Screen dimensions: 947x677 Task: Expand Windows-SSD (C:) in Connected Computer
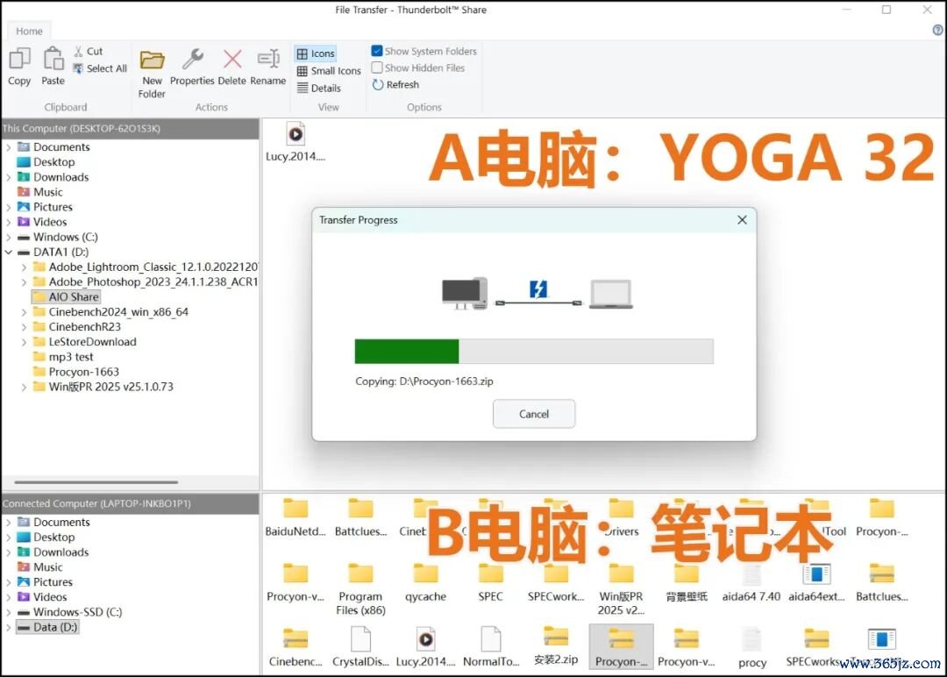coord(9,612)
